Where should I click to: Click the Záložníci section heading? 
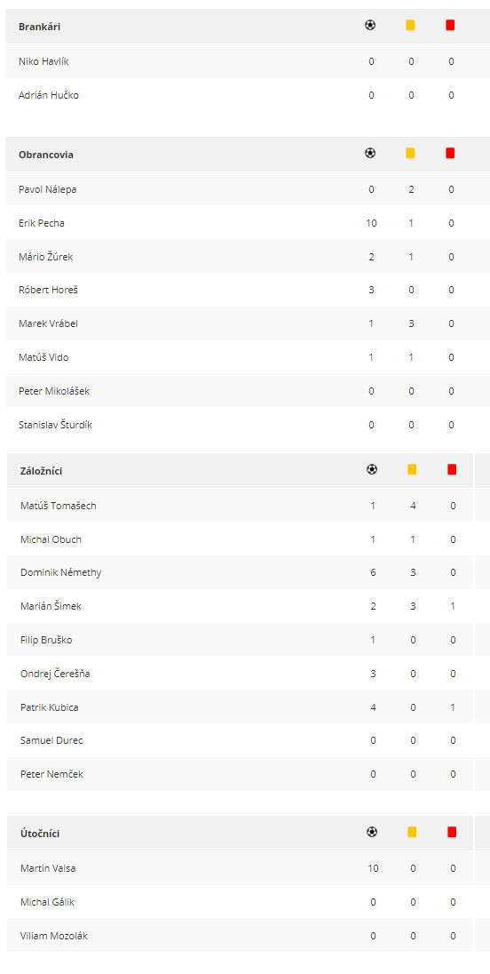coord(42,471)
